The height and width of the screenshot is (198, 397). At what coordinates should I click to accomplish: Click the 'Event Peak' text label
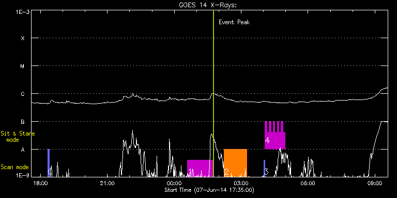tap(234, 22)
